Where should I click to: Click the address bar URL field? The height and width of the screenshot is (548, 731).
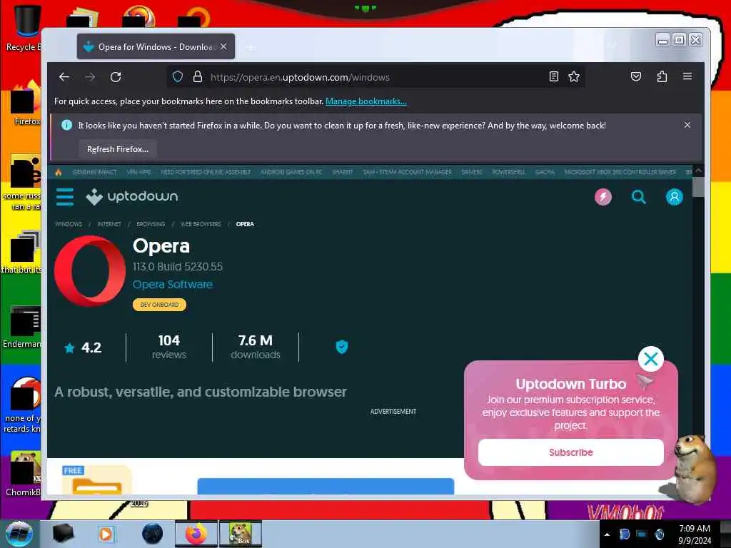point(375,77)
